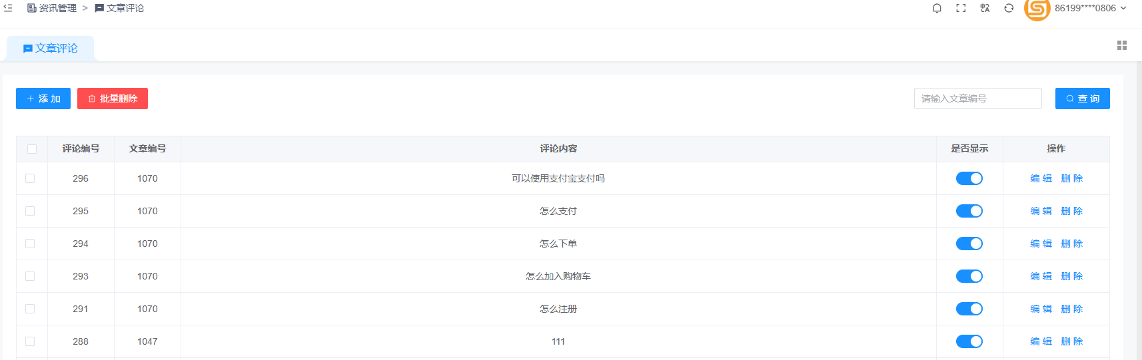
Task: Click the refresh page icon
Action: pyautogui.click(x=1009, y=8)
